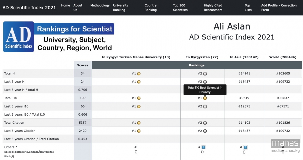Click the ratio value 0.606
Screen dimensions: 303x160
83,115
